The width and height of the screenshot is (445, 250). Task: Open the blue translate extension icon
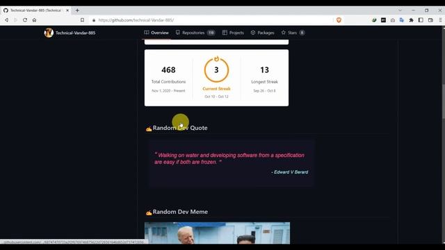click(x=402, y=20)
